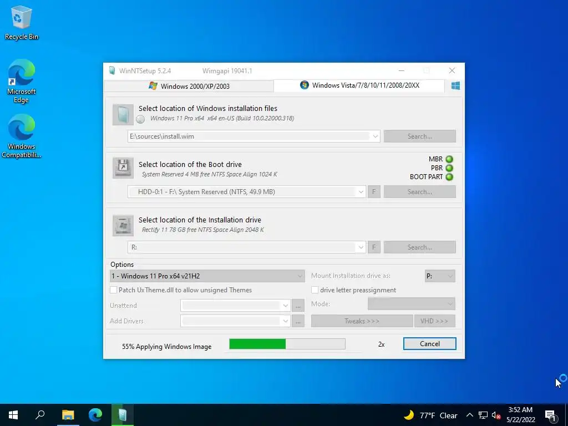Click the F format button for Boot drive
This screenshot has width=568, height=426.
tap(374, 192)
